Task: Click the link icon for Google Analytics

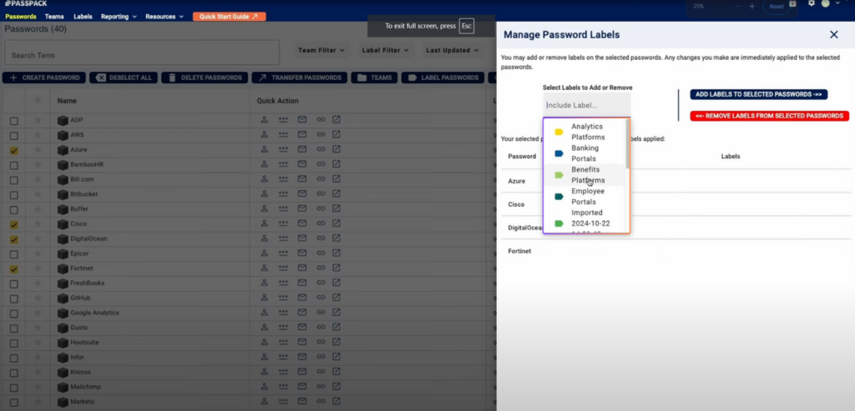Action: (321, 313)
